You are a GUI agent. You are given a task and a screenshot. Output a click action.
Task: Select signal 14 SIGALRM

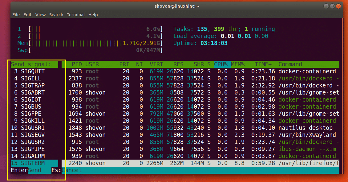tap(34, 156)
